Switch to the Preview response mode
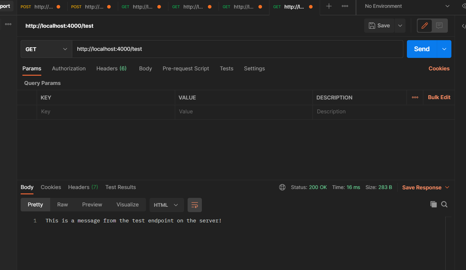This screenshot has width=466, height=270. [x=92, y=204]
